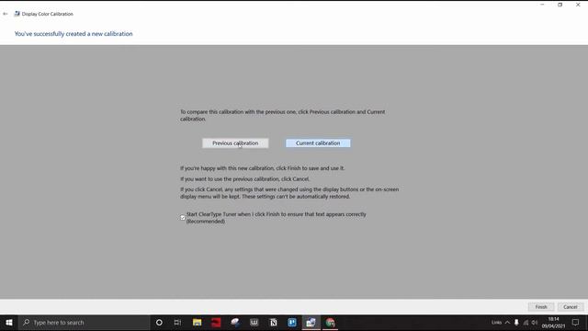Open the Windows Start menu
This screenshot has width=588, height=331.
tap(9, 323)
